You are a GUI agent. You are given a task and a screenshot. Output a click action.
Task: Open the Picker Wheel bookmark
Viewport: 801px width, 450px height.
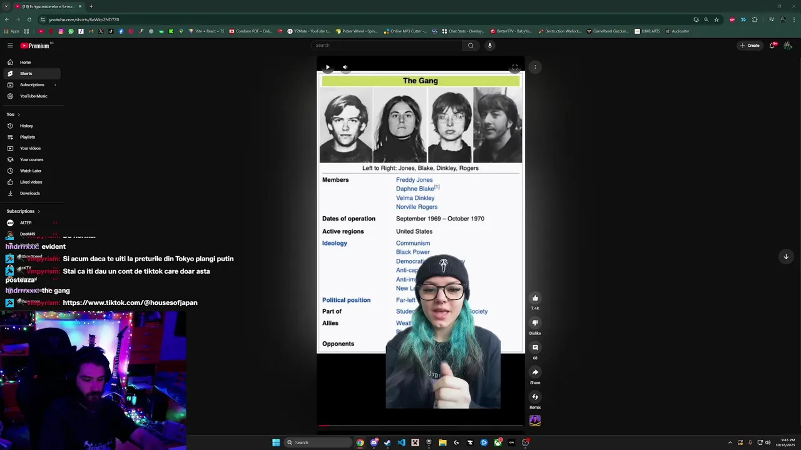[357, 31]
